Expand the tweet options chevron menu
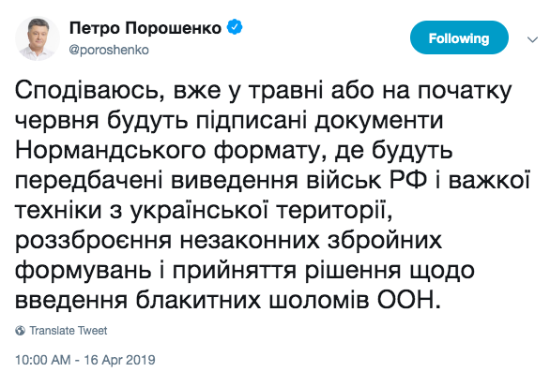 point(533,39)
